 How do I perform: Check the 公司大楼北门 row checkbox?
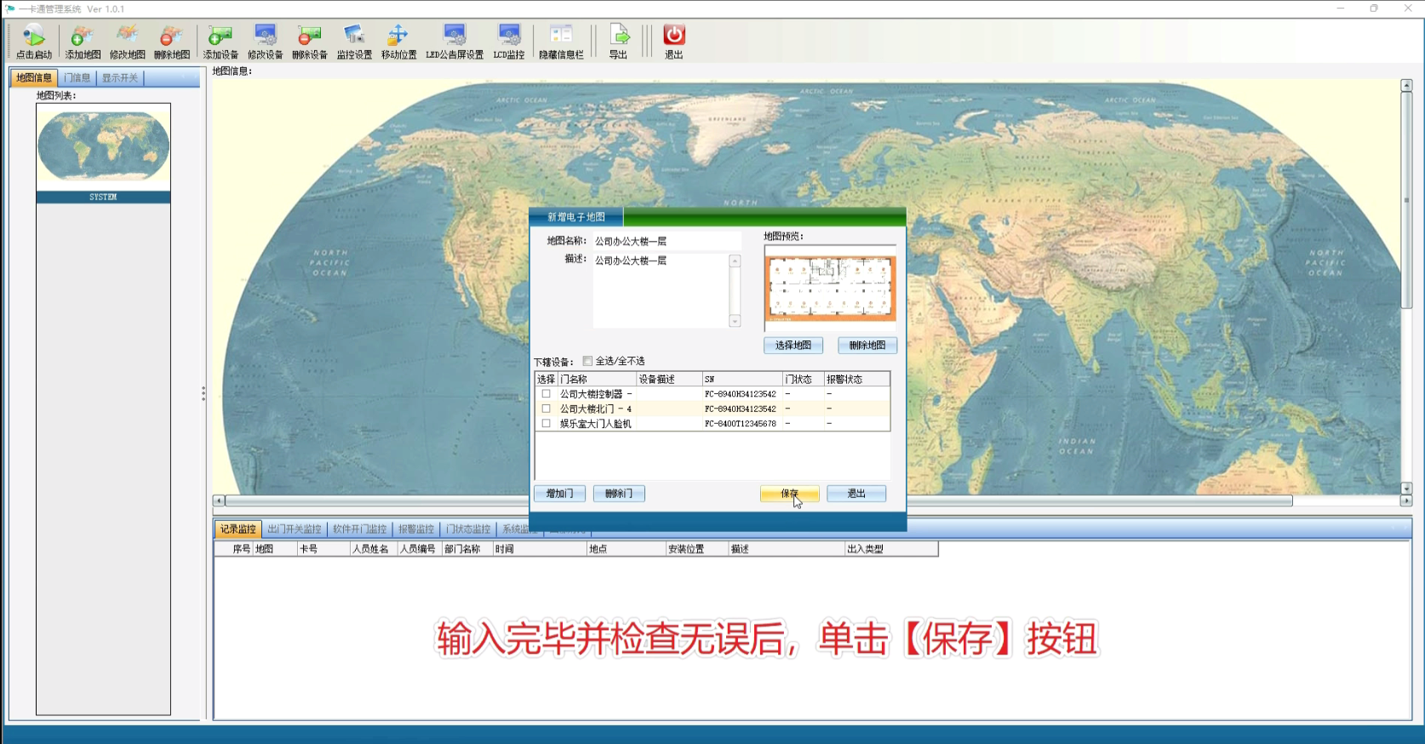547,409
